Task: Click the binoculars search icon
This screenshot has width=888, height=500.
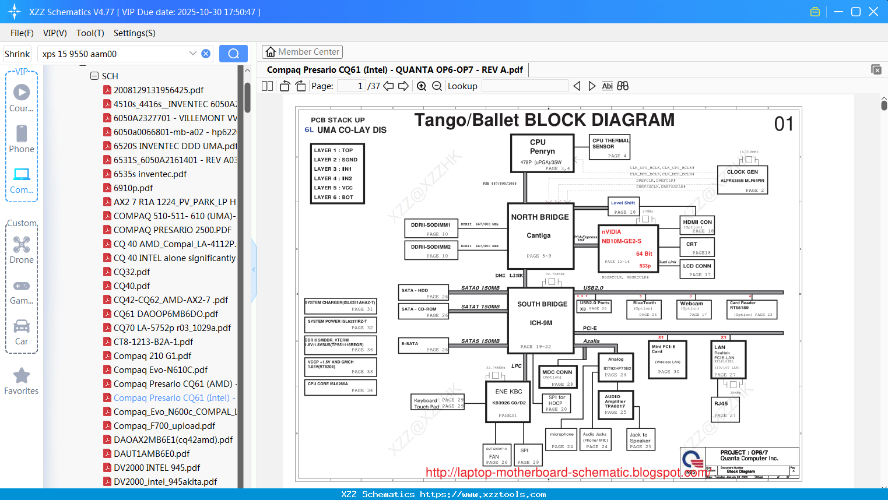Action: (x=623, y=86)
